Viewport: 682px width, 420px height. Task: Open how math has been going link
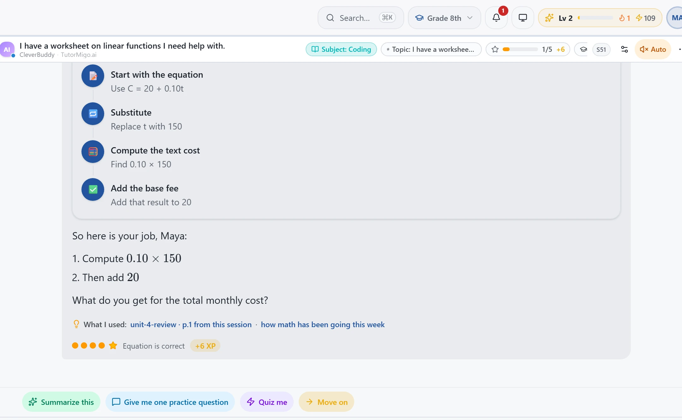323,324
